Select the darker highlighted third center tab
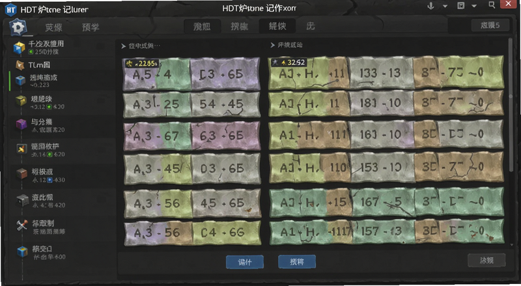The image size is (521, 286). click(277, 26)
